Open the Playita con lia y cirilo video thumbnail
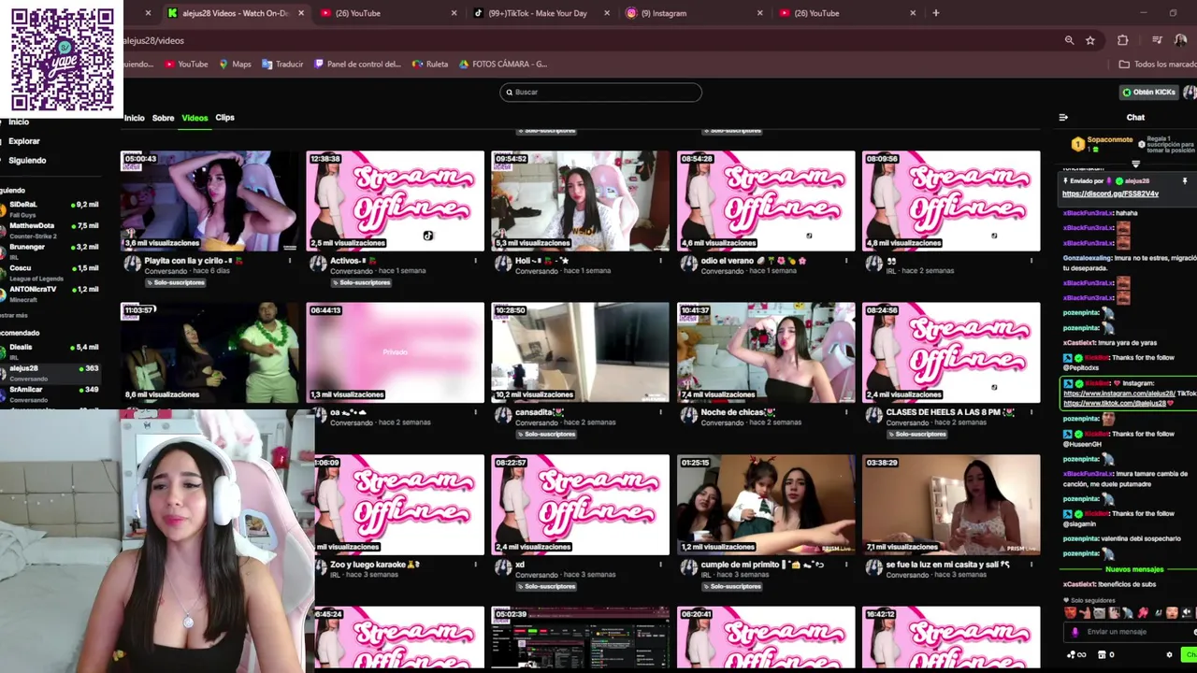1197x673 pixels. click(209, 201)
